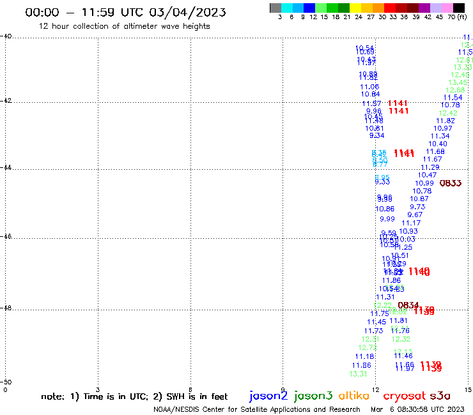The height and width of the screenshot is (415, 473).
Task: Click the blue wave height value '11.68'
Action: point(435,151)
